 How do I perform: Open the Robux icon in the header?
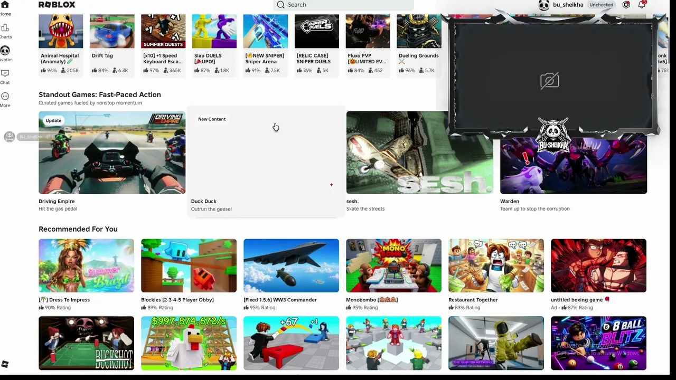[x=626, y=5]
